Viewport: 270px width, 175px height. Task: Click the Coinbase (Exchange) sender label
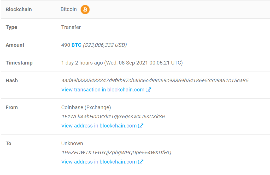pos(86,107)
